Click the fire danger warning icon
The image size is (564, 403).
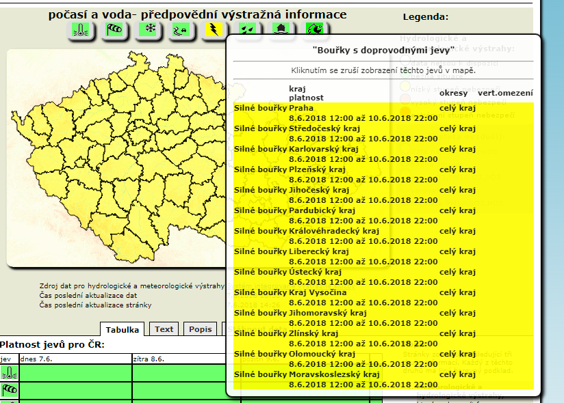pos(315,29)
